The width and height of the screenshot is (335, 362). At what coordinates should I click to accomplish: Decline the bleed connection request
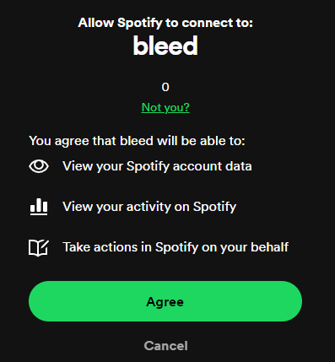(x=165, y=346)
